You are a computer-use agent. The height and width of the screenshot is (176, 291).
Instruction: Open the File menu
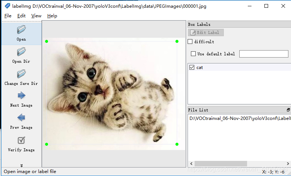pyautogui.click(x=8, y=16)
